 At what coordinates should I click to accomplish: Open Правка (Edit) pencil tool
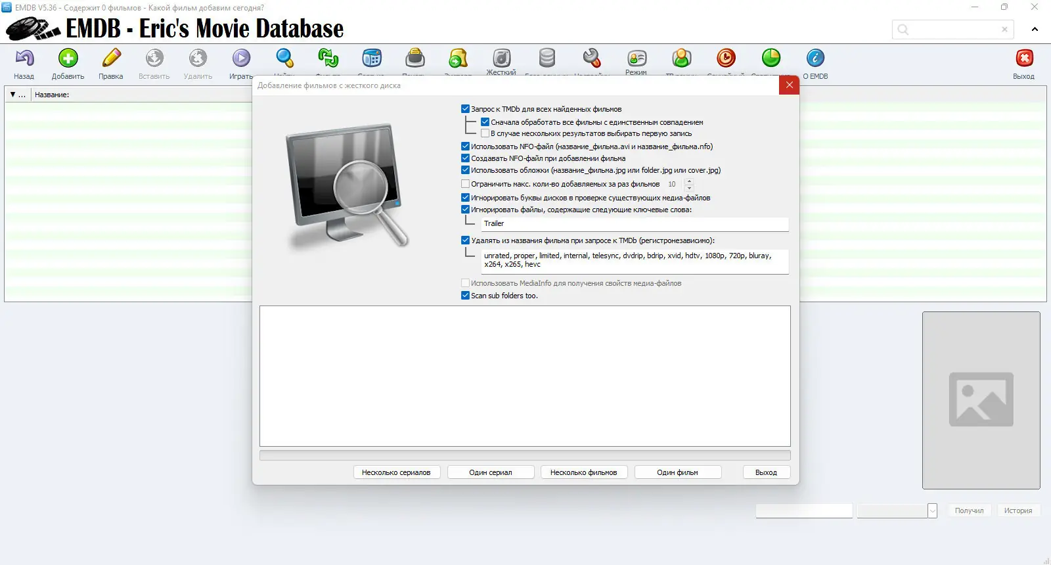click(111, 58)
